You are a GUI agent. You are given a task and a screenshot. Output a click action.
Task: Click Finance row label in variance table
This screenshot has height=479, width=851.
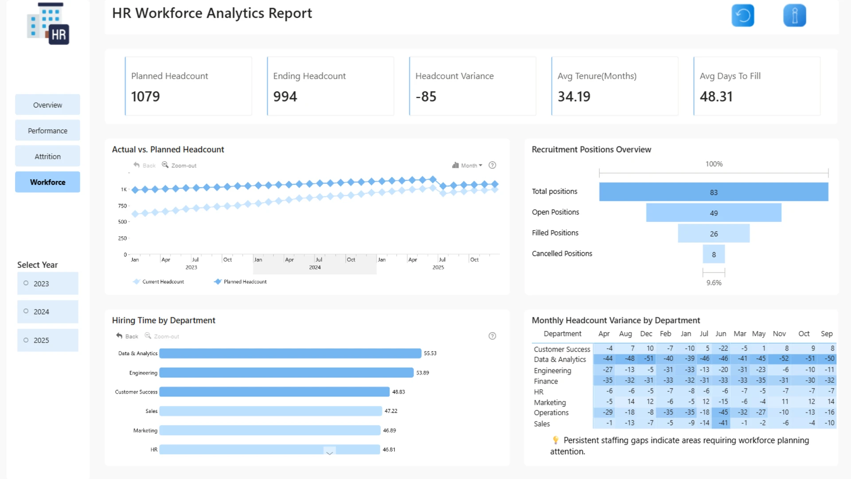[x=546, y=381]
